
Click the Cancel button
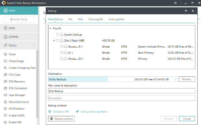[187, 119]
